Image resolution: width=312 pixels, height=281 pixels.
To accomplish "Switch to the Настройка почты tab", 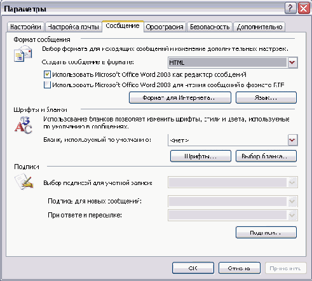I will pos(73,27).
